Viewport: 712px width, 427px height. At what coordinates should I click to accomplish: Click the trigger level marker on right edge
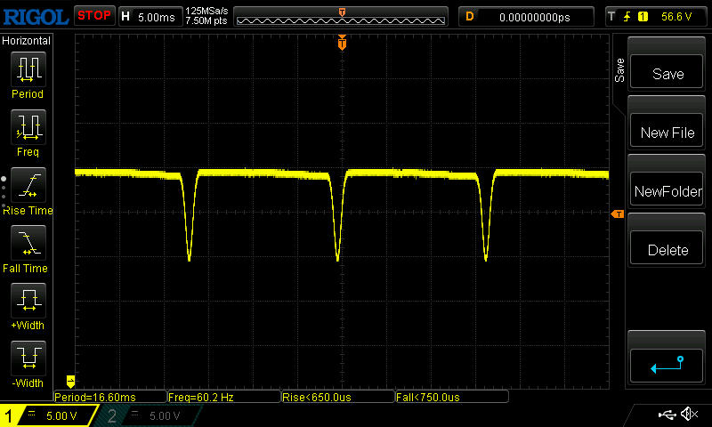coord(616,214)
